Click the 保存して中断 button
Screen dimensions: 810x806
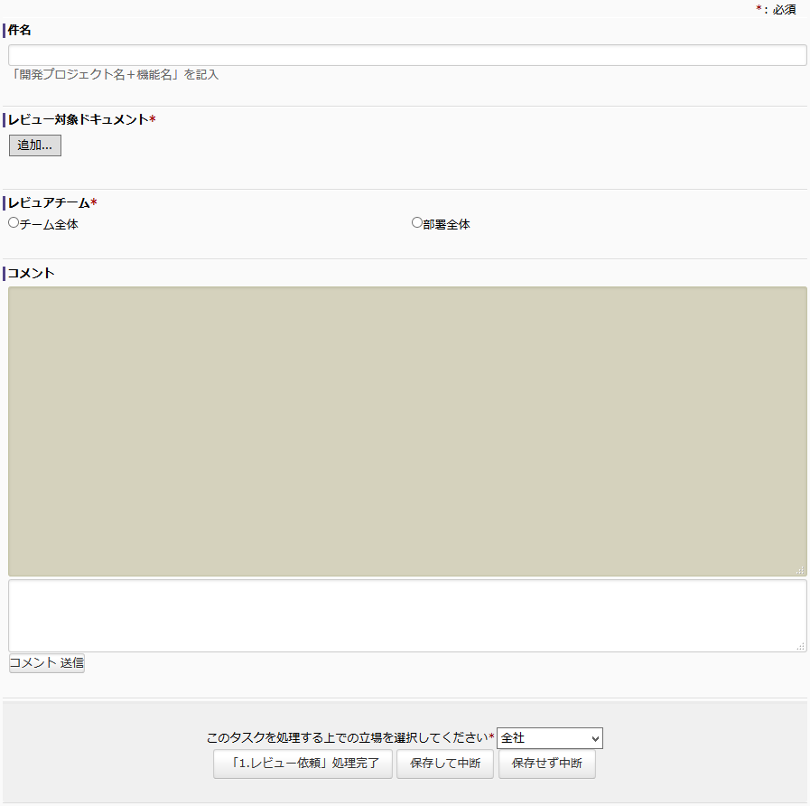444,764
